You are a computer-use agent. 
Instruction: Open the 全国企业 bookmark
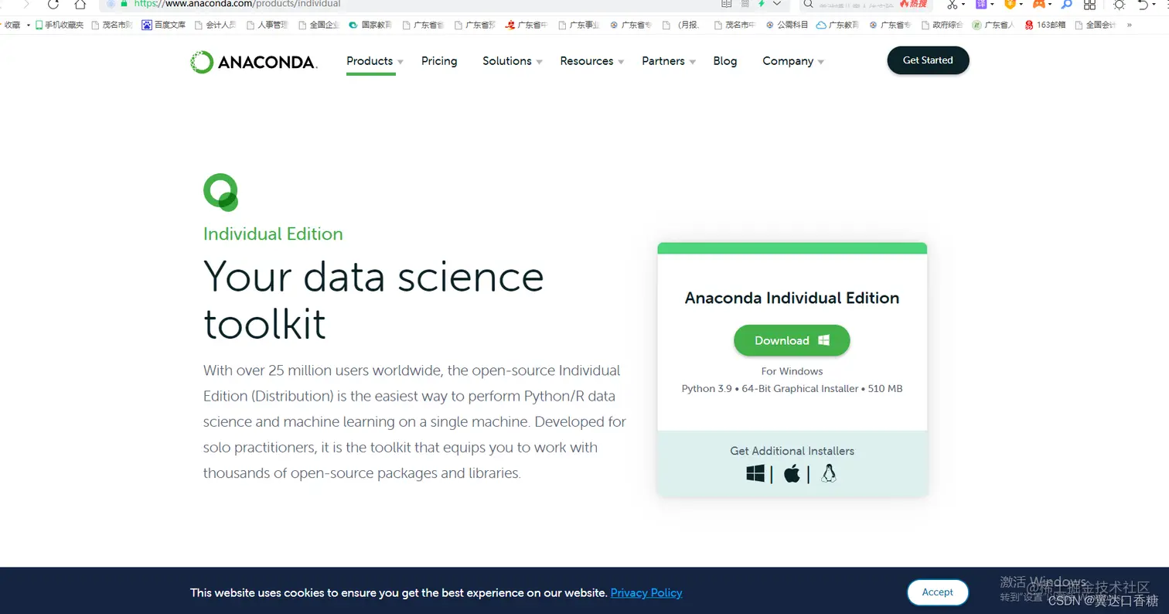pos(318,25)
